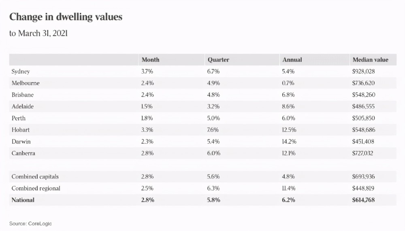Select the Quarter column header
The height and width of the screenshot is (231, 405).
pos(218,59)
